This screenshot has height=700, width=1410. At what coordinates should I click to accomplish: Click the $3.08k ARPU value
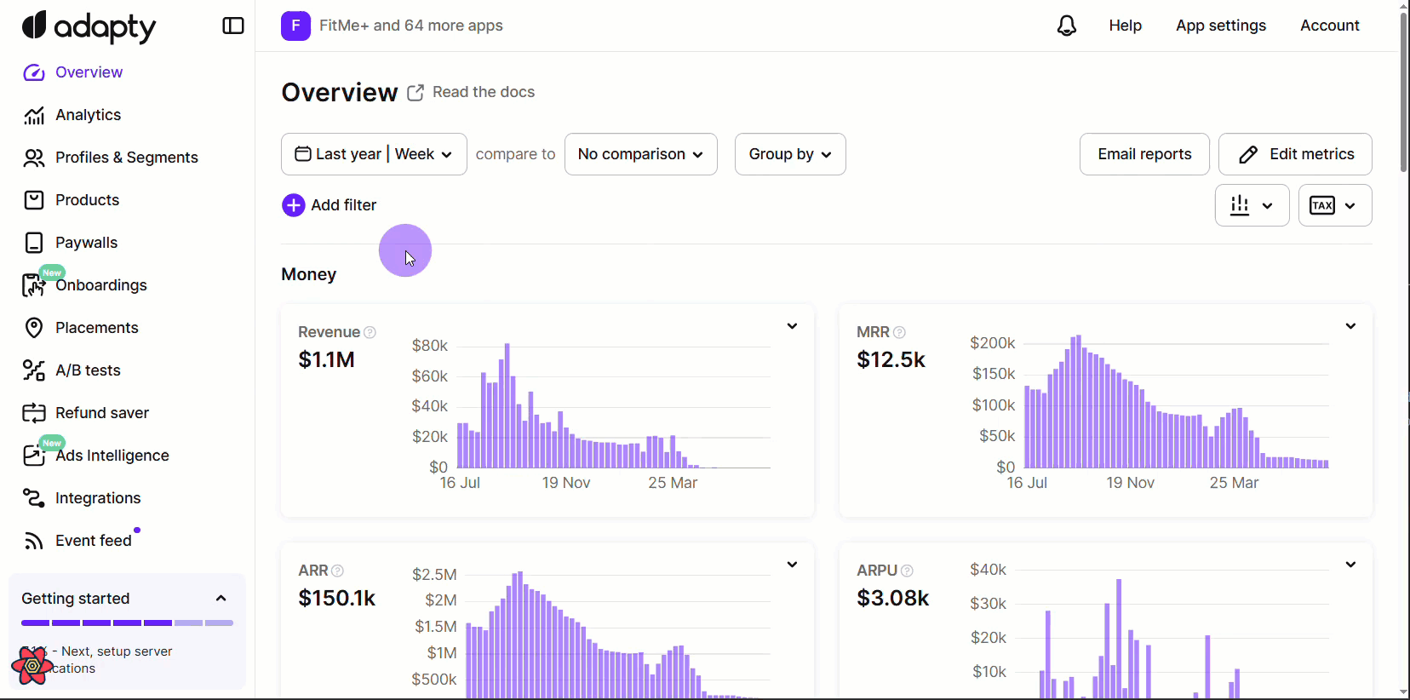892,599
